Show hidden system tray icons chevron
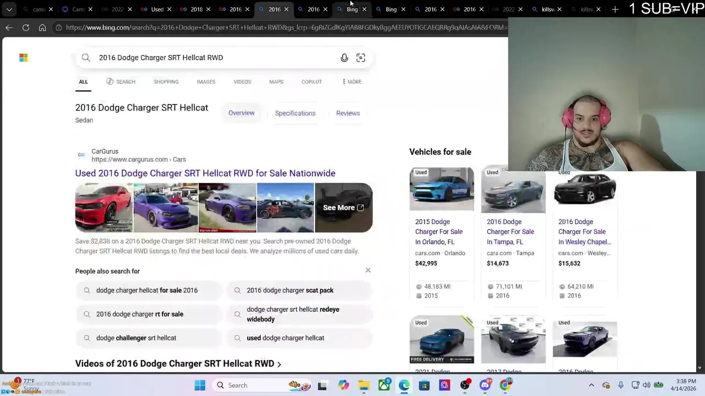705x396 pixels. pyautogui.click(x=592, y=385)
